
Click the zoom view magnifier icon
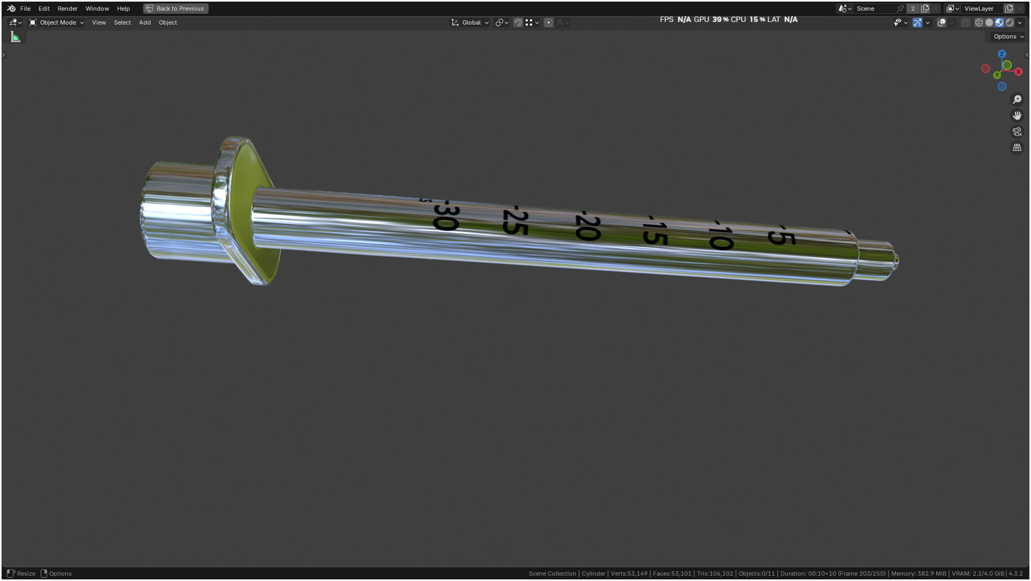(1017, 100)
